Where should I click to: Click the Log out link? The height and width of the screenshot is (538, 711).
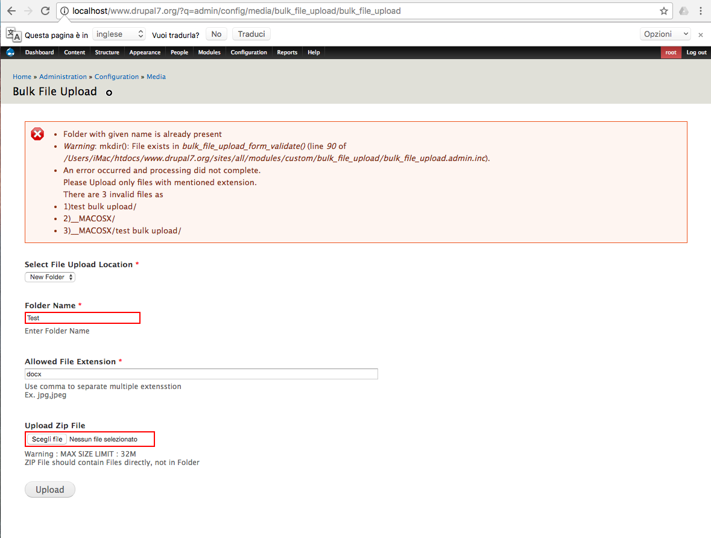[x=696, y=52]
